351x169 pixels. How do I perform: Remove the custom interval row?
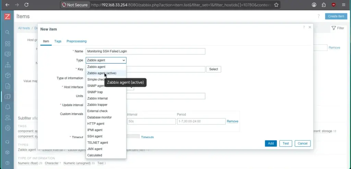click(232, 121)
